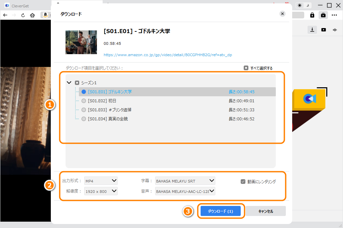Click the browser back arrow

(x=5, y=15)
